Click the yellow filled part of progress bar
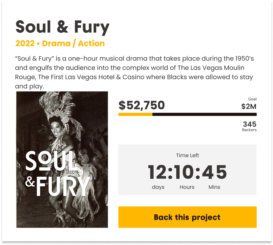This screenshot has width=273, height=245. pyautogui.click(x=135, y=114)
